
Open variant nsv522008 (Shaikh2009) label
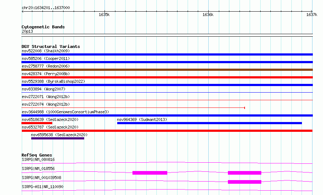pyautogui.click(x=46, y=51)
